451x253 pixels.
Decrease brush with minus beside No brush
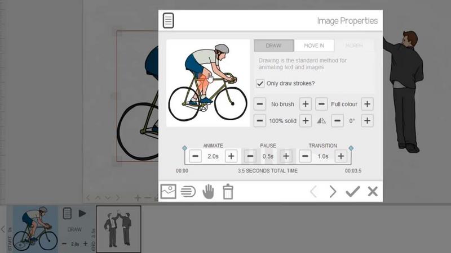coord(260,104)
